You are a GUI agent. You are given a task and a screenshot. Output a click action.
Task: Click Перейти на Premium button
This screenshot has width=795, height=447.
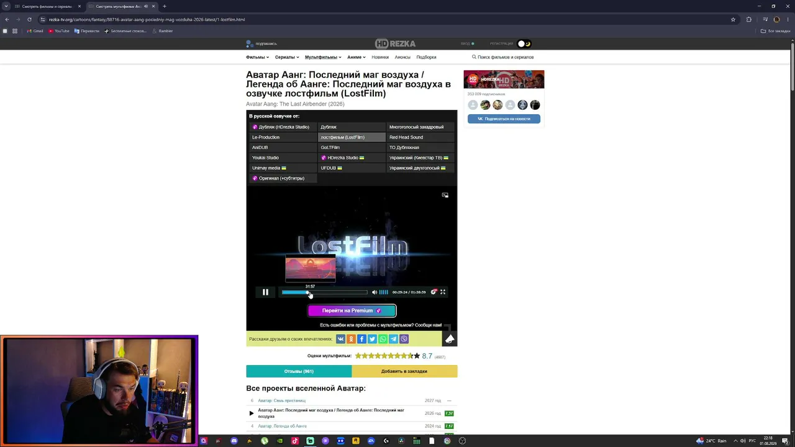352,310
